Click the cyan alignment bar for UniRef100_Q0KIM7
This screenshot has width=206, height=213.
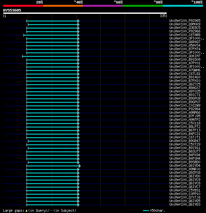coord(50,56)
